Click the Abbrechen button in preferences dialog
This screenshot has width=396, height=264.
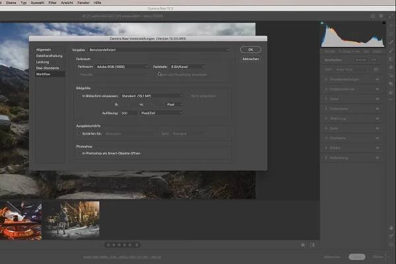(x=250, y=59)
